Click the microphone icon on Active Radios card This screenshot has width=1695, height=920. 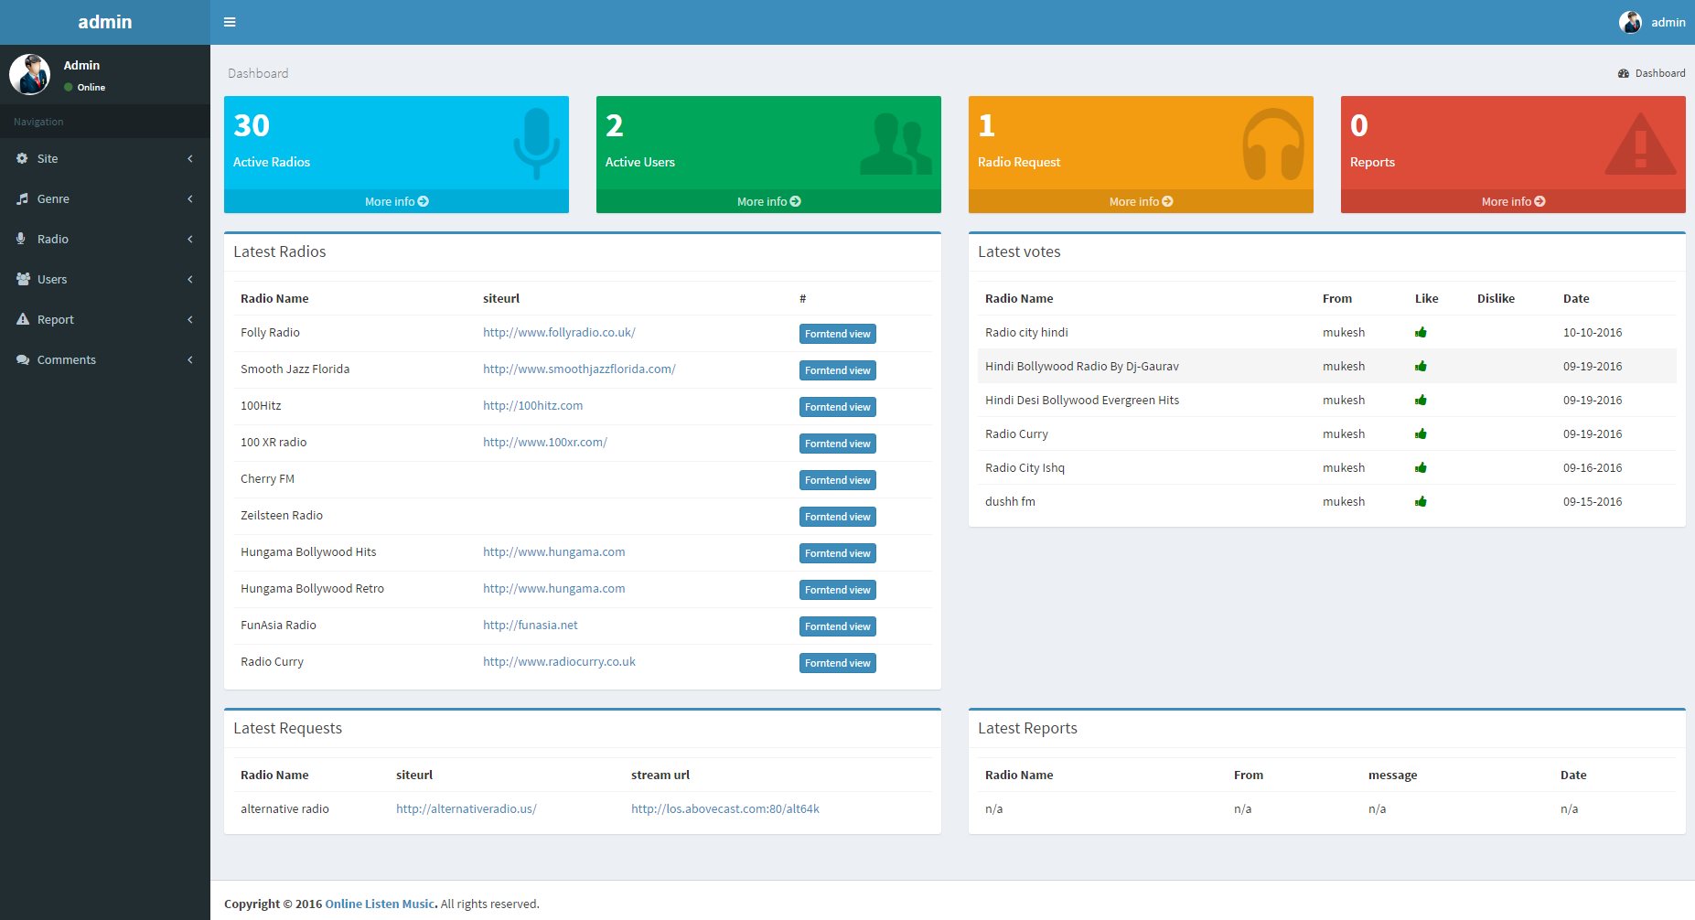pyautogui.click(x=534, y=144)
